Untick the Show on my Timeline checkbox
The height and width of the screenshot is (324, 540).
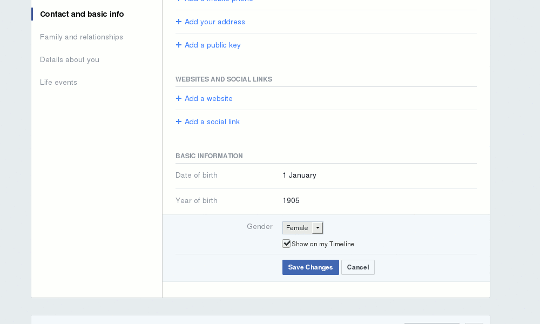tap(286, 244)
